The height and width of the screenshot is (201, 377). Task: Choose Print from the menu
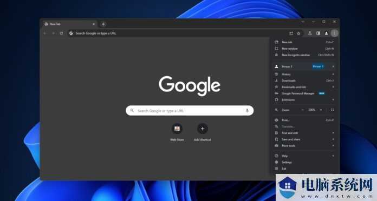coord(304,120)
